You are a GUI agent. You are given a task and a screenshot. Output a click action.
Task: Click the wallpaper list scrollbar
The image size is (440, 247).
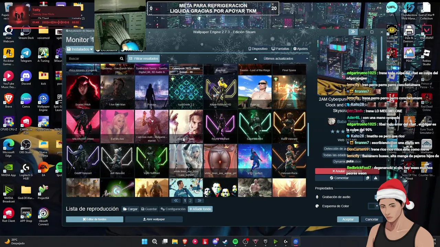(308, 139)
